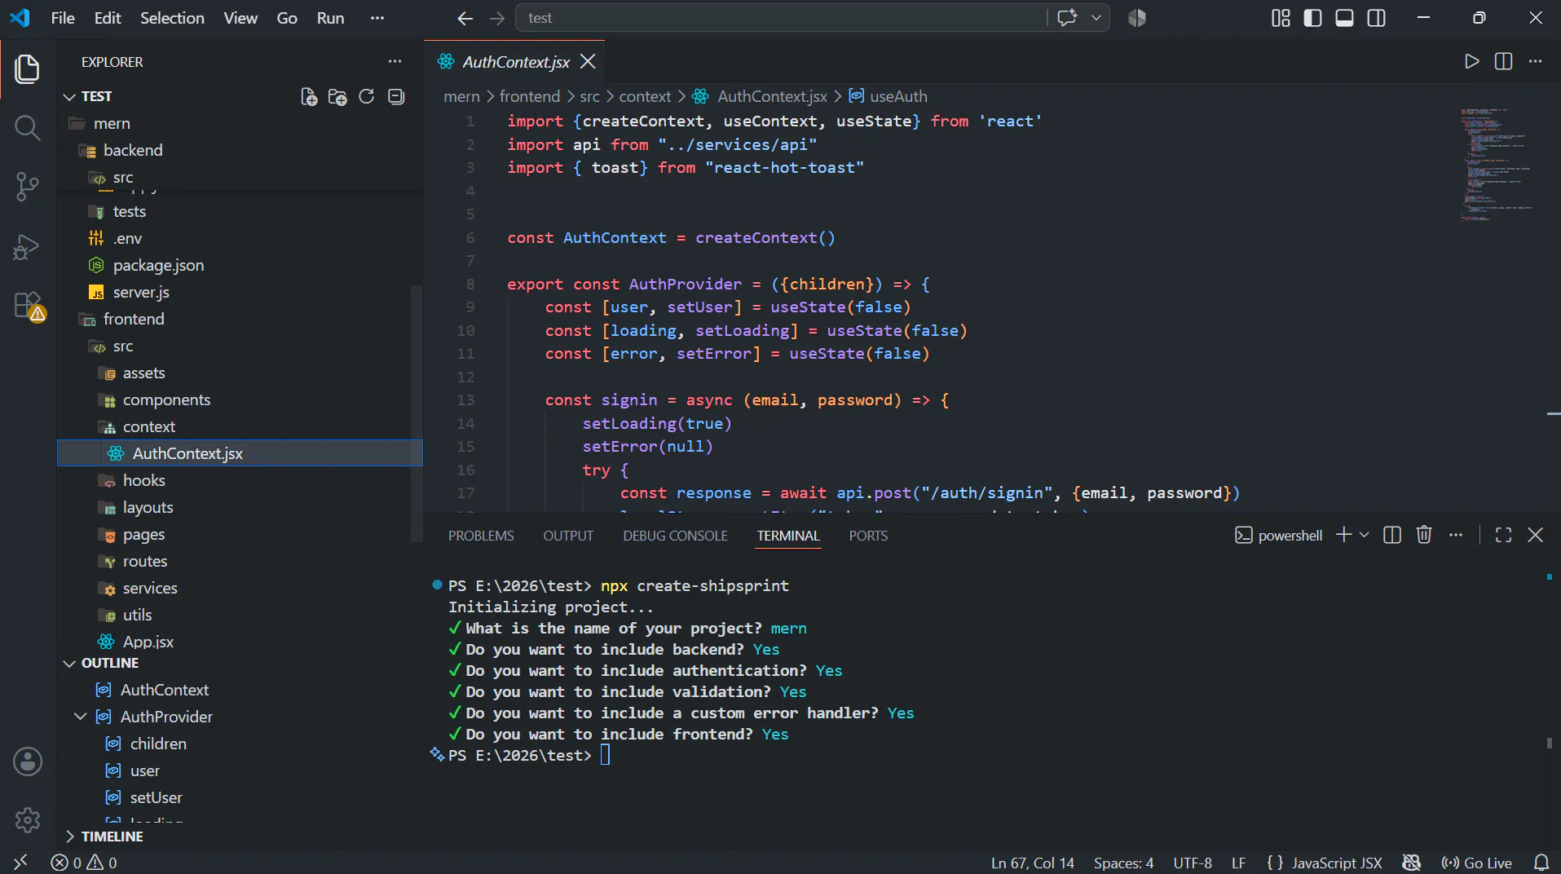Toggle Copilot status icon in status bar
The height and width of the screenshot is (874, 1561).
[1411, 863]
